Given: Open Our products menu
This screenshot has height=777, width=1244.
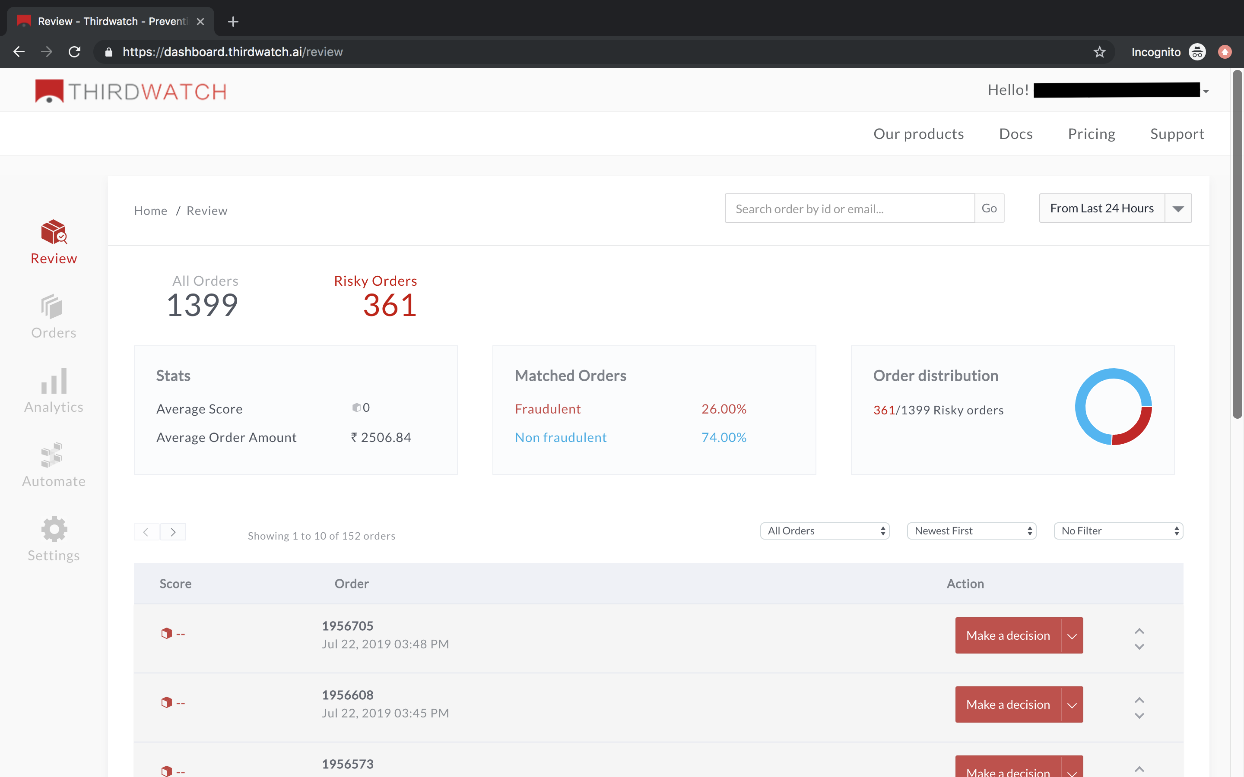Looking at the screenshot, I should [x=919, y=134].
